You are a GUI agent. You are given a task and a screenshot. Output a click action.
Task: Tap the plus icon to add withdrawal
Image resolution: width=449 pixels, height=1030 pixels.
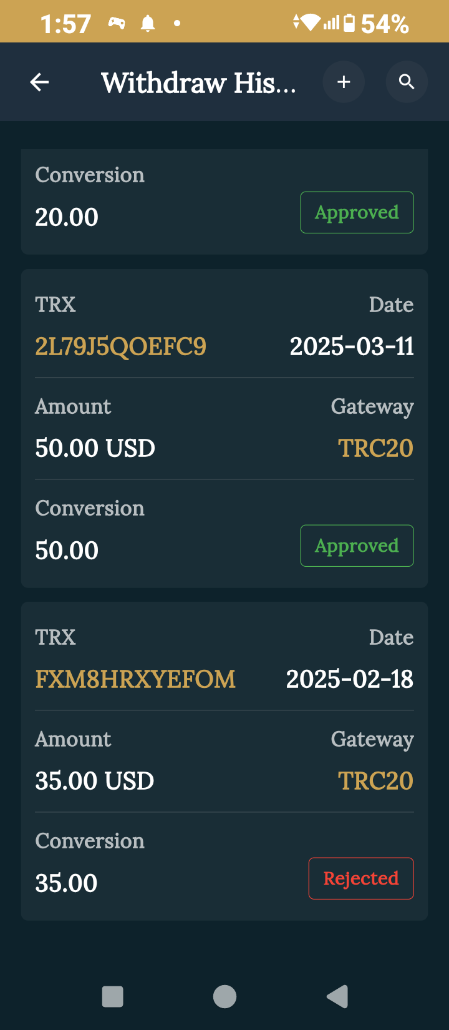(344, 82)
